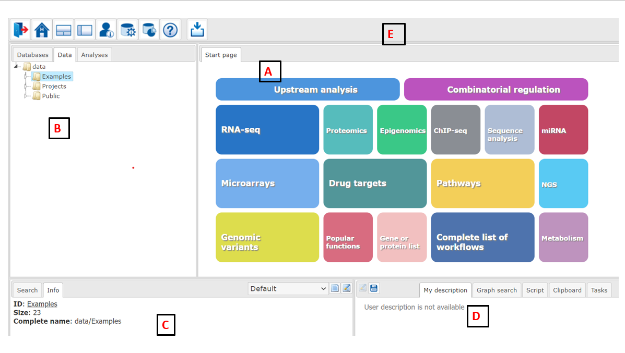This screenshot has height=353, width=625.
Task: Open the Home start page icon
Action: click(42, 29)
